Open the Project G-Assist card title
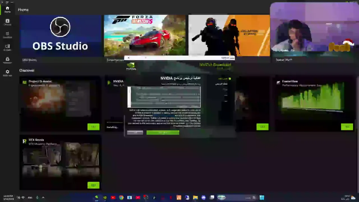 point(40,81)
